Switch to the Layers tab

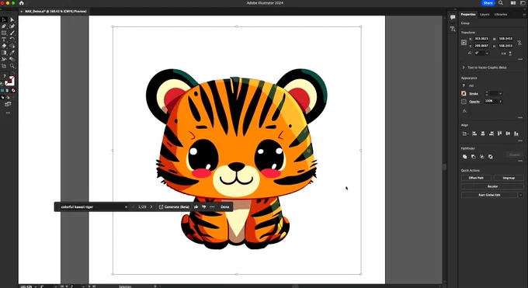(x=485, y=15)
